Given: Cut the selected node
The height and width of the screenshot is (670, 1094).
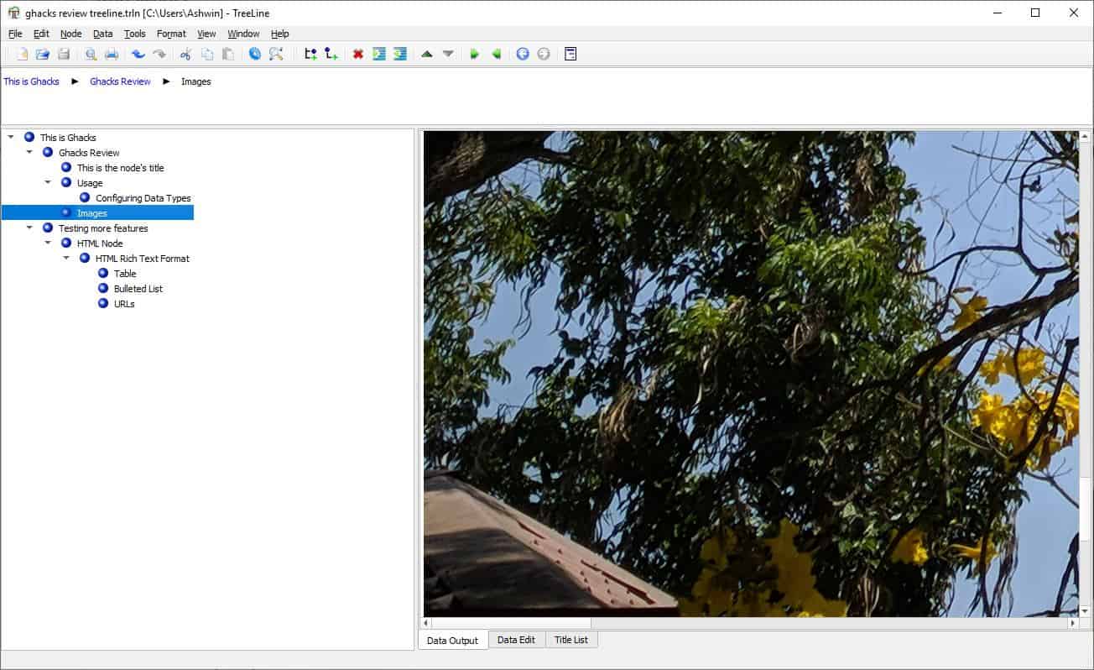Looking at the screenshot, I should [x=184, y=53].
